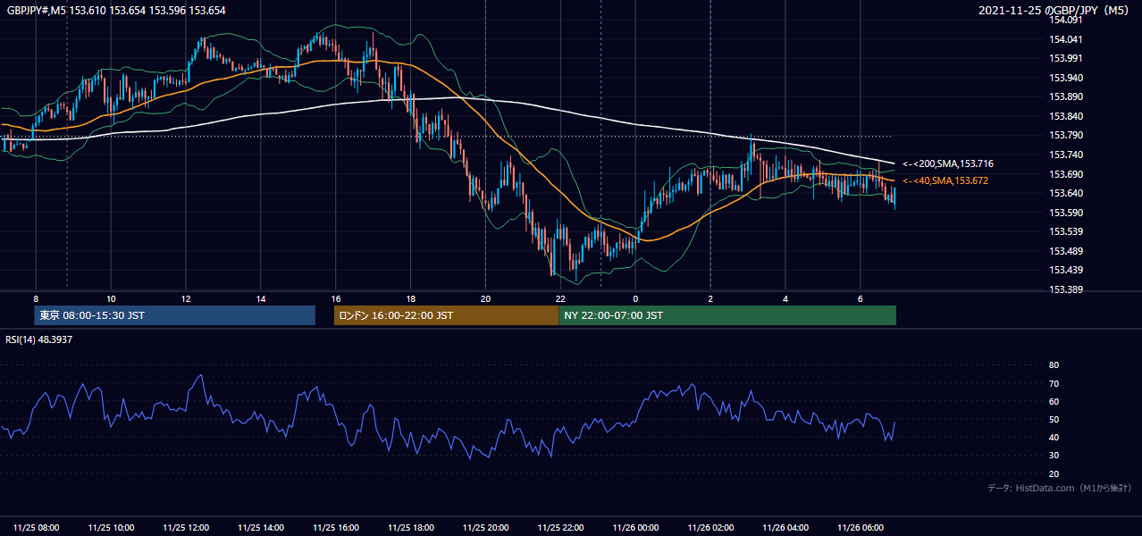Viewport: 1142px width, 536px height.
Task: Click price level 153.790 on the axis
Action: click(1065, 136)
